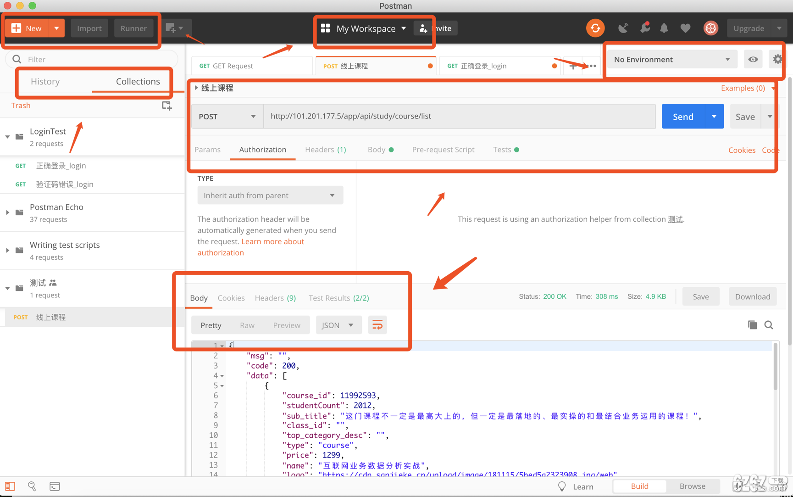Viewport: 793px width, 497px height.
Task: Open the request Headers (1) tab
Action: 326,150
